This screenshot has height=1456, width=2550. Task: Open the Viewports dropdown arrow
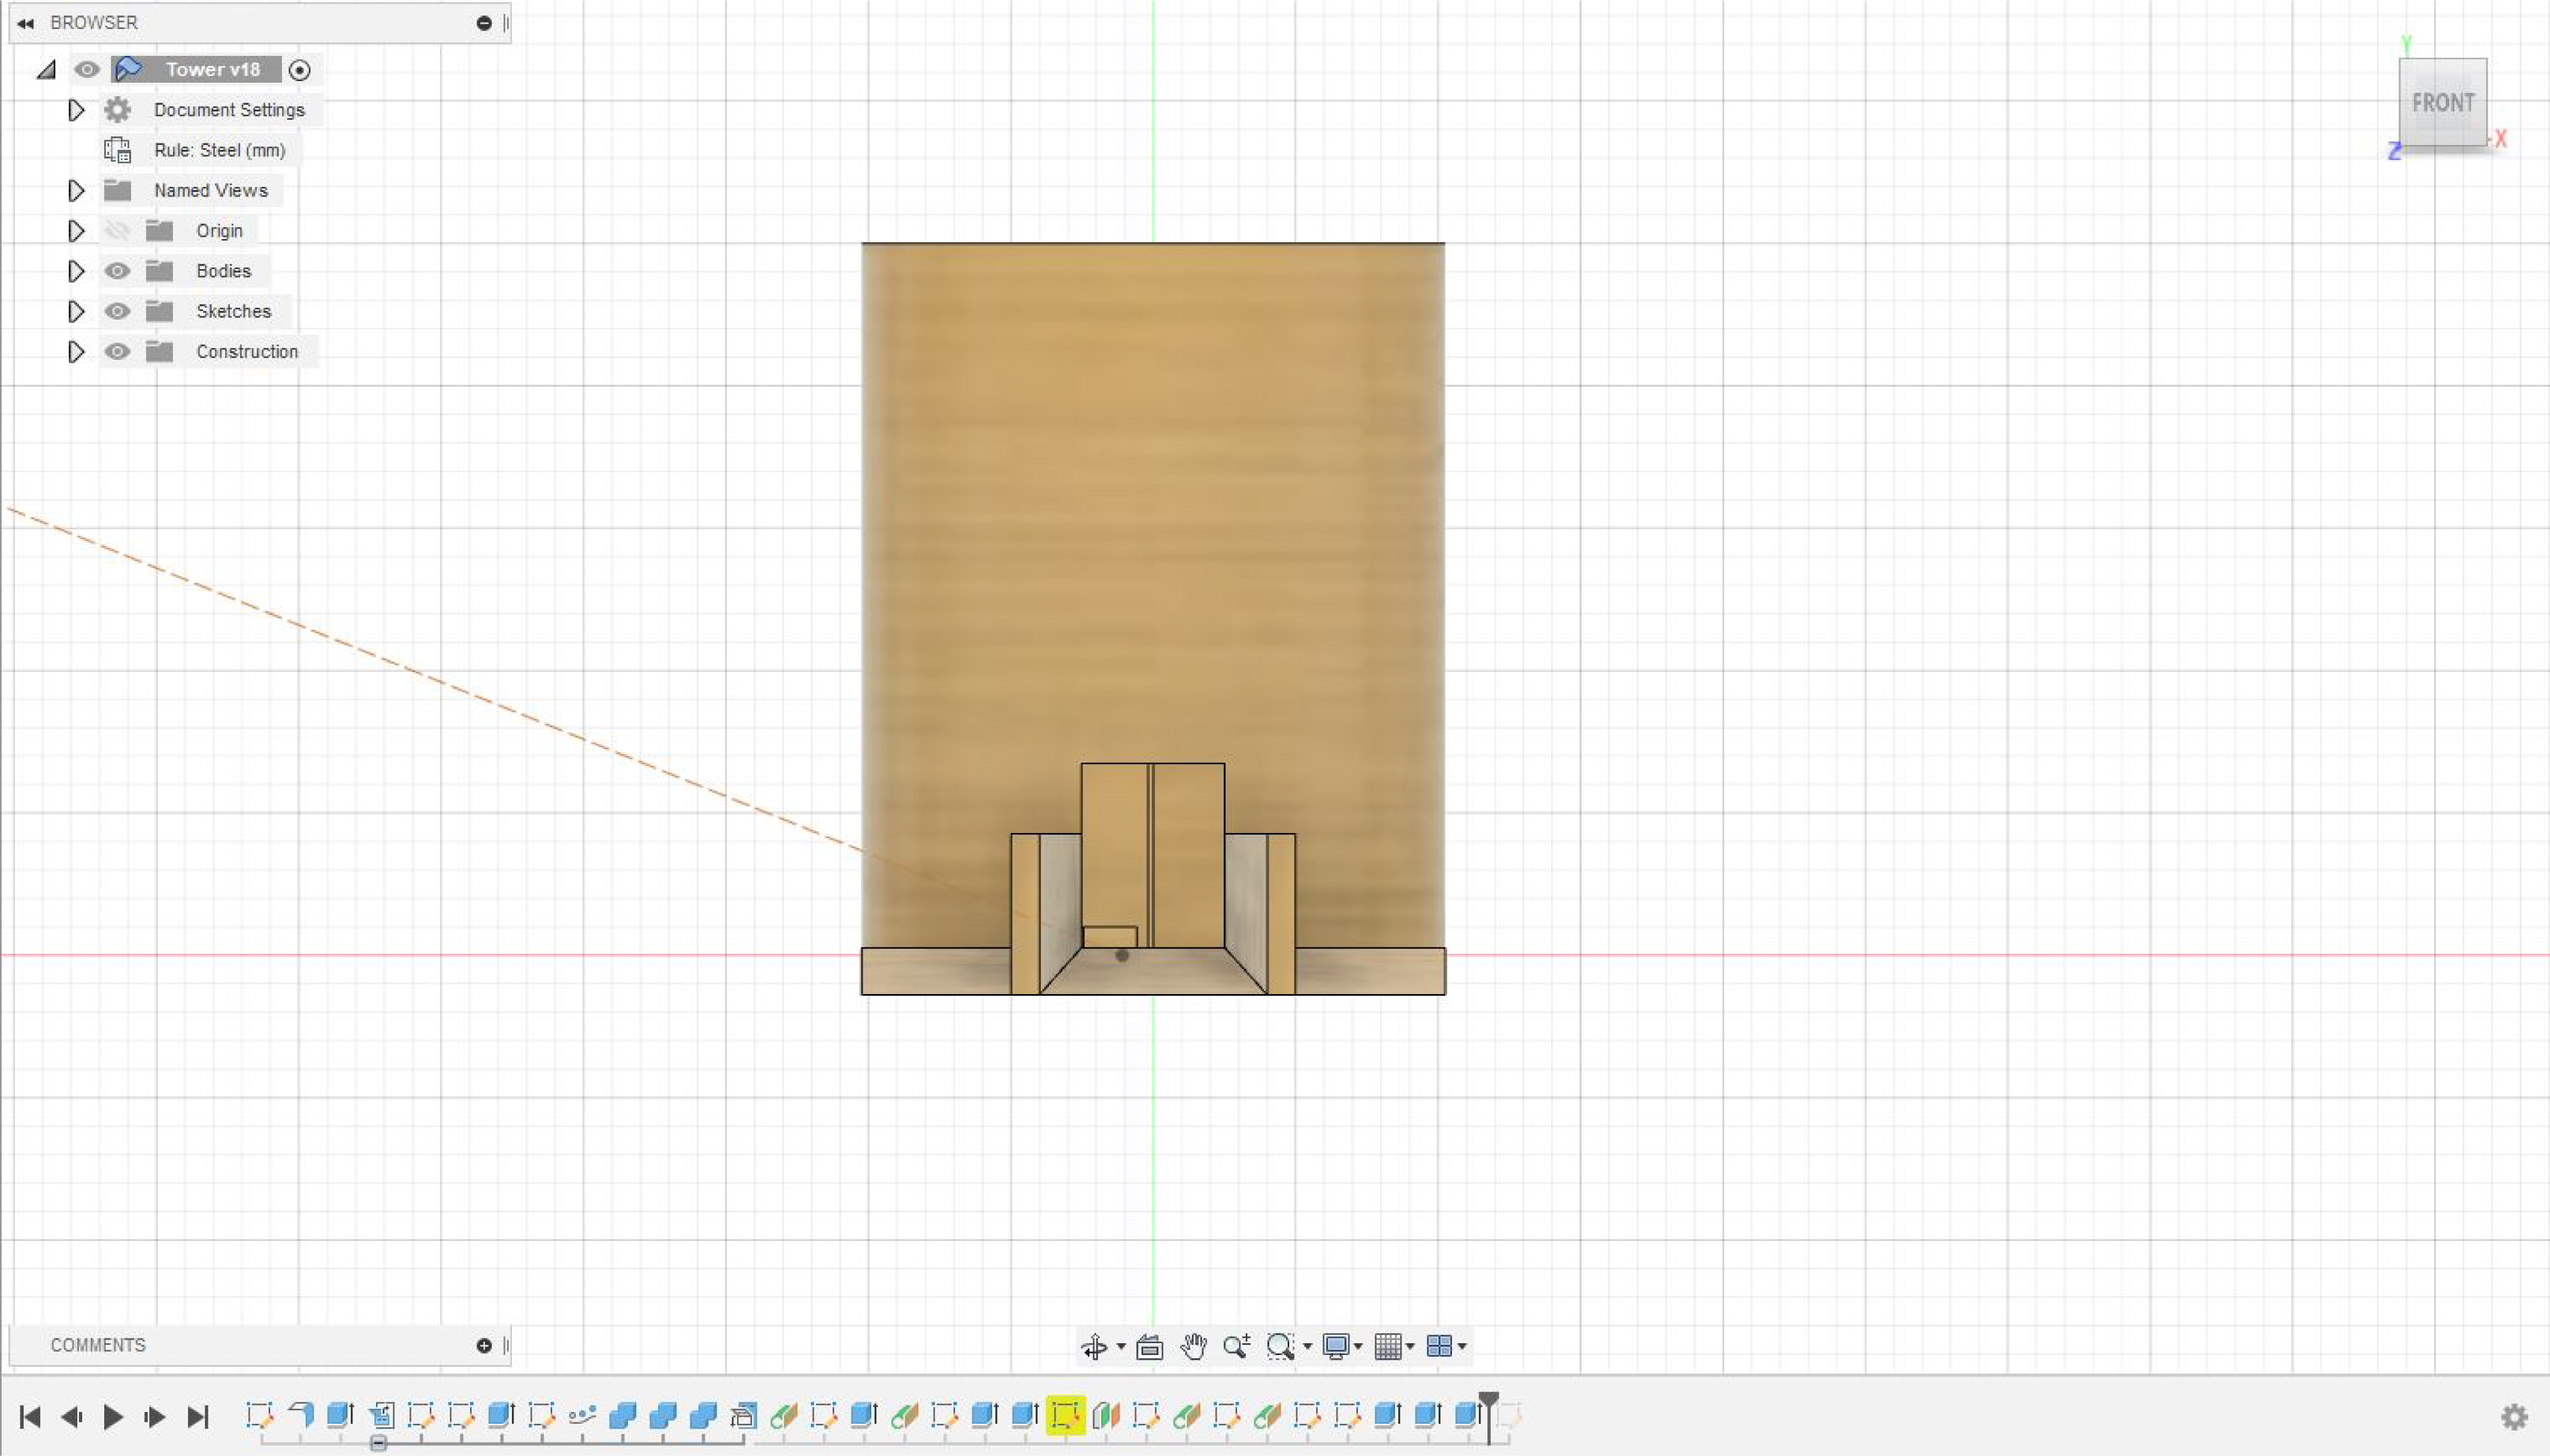pos(1462,1347)
